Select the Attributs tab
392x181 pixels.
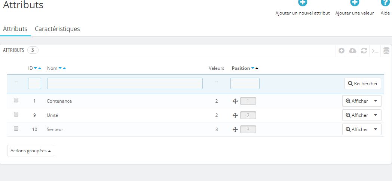15,29
